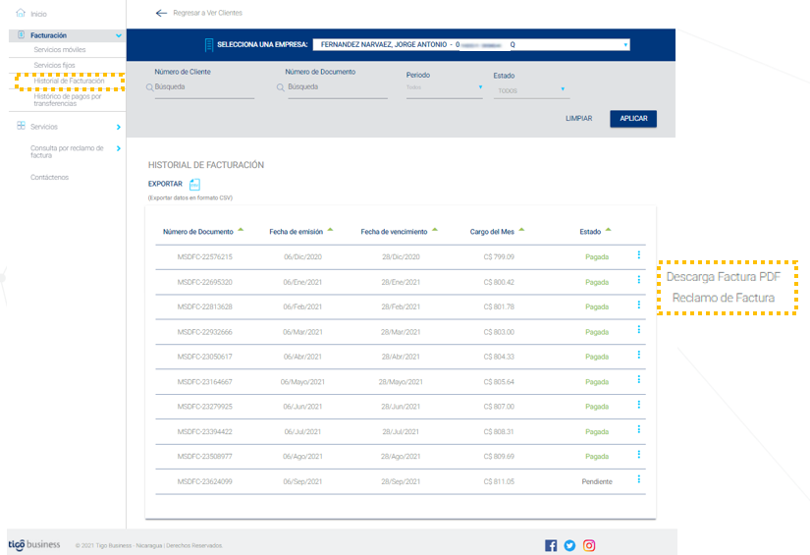This screenshot has width=810, height=555.
Task: Open options menu for pending MSDFC-23624099
Action: (x=639, y=479)
